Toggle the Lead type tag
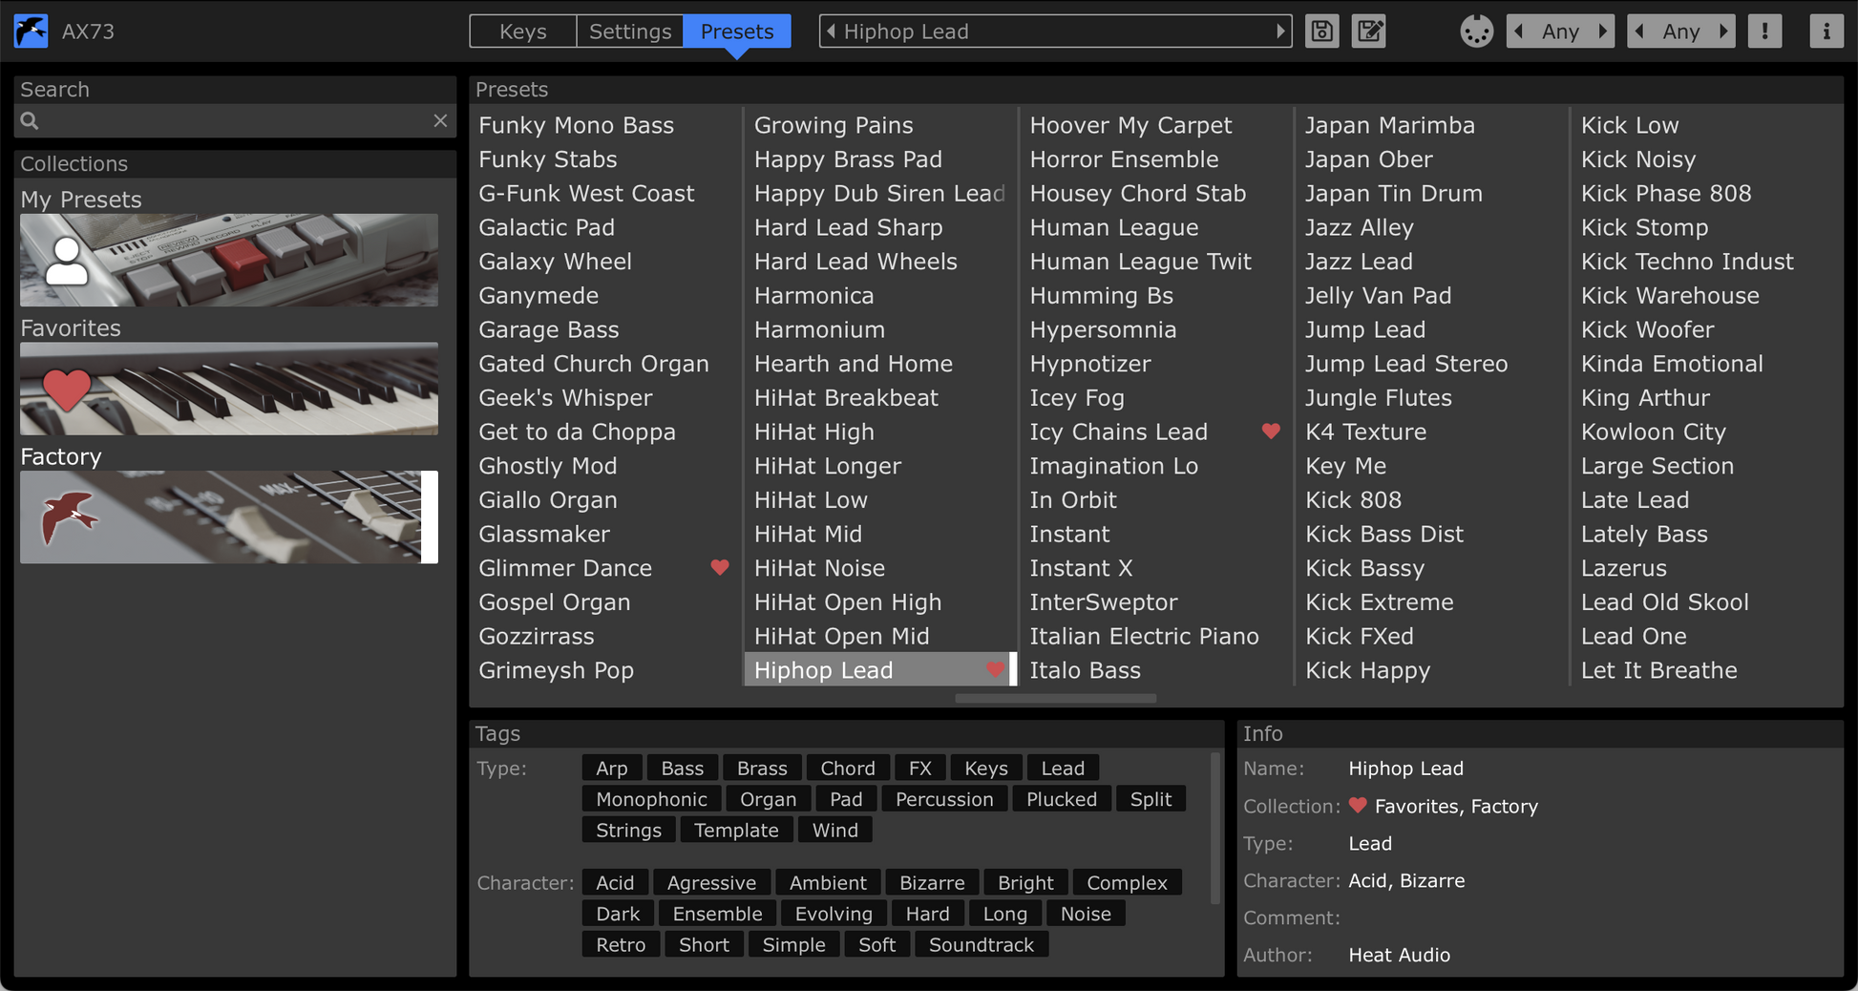 coord(1063,768)
